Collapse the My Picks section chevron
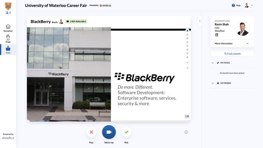The height and width of the screenshot is (148, 263). click(213, 63)
